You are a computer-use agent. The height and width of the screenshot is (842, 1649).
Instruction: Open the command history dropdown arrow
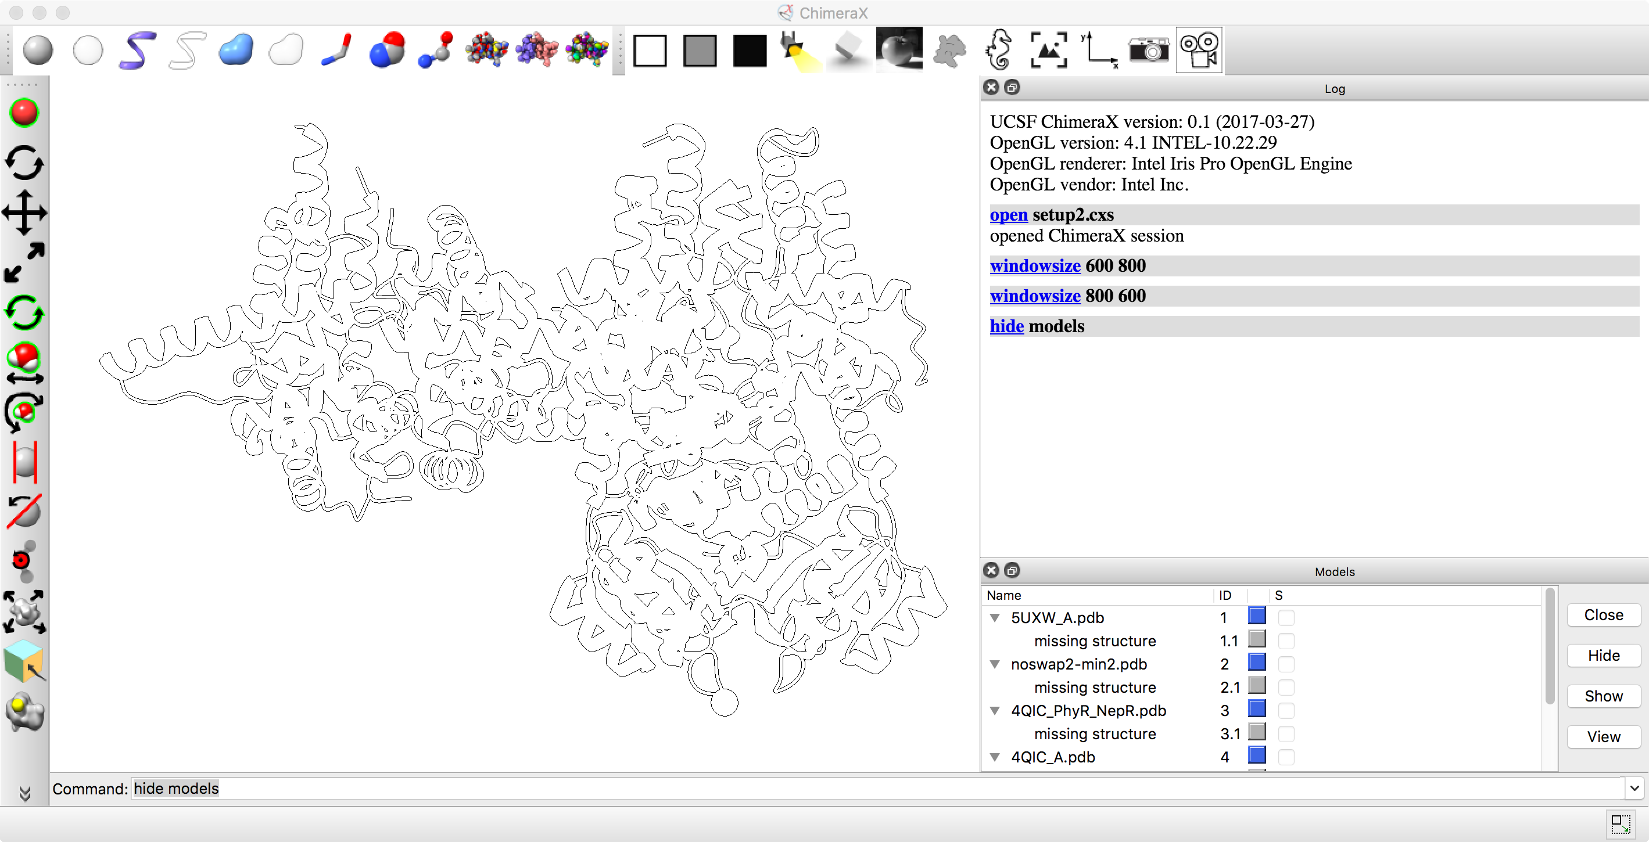[x=1634, y=788]
